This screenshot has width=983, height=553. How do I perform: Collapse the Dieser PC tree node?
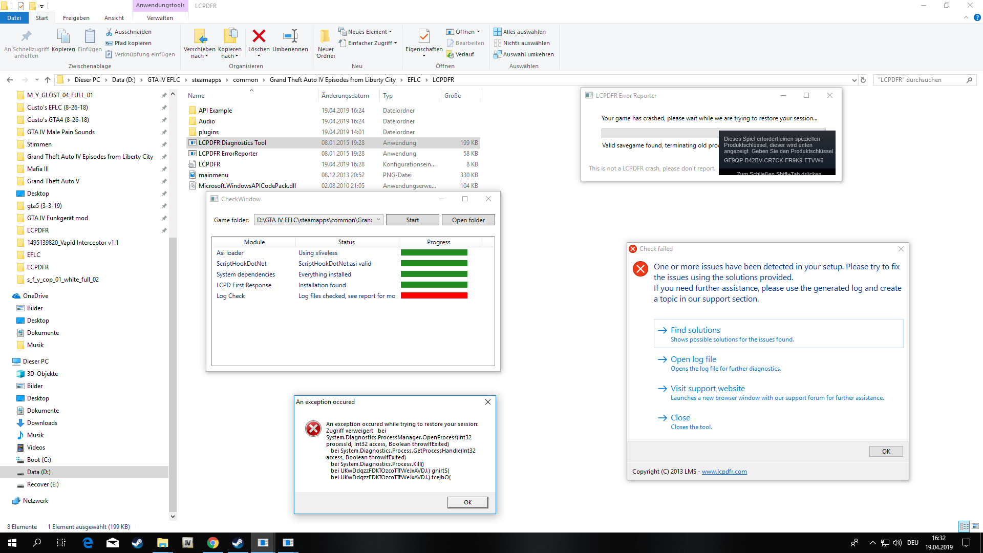(6, 361)
